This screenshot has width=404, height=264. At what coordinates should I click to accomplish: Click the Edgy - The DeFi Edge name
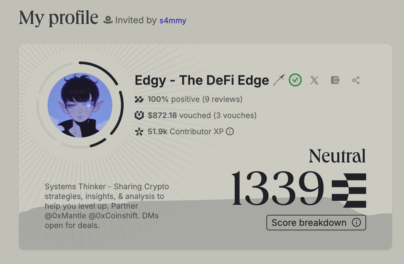(x=202, y=80)
